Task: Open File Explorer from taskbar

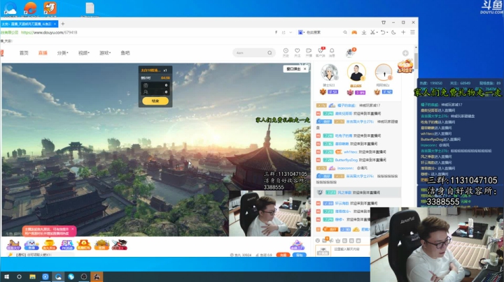Action: [32, 276]
